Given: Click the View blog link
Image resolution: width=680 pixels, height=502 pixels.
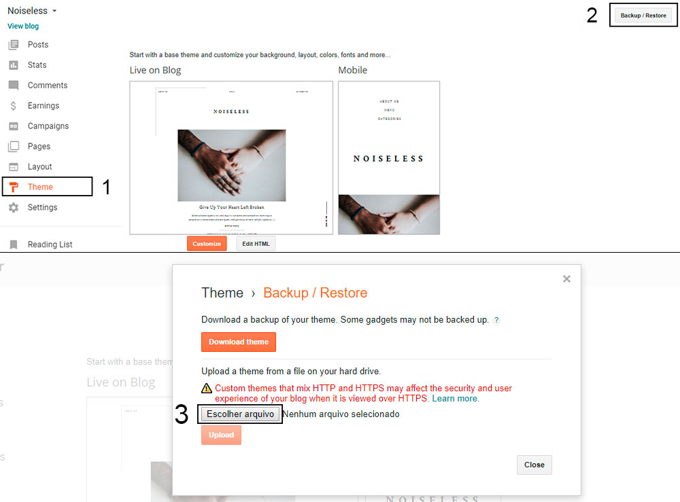Looking at the screenshot, I should tap(23, 26).
